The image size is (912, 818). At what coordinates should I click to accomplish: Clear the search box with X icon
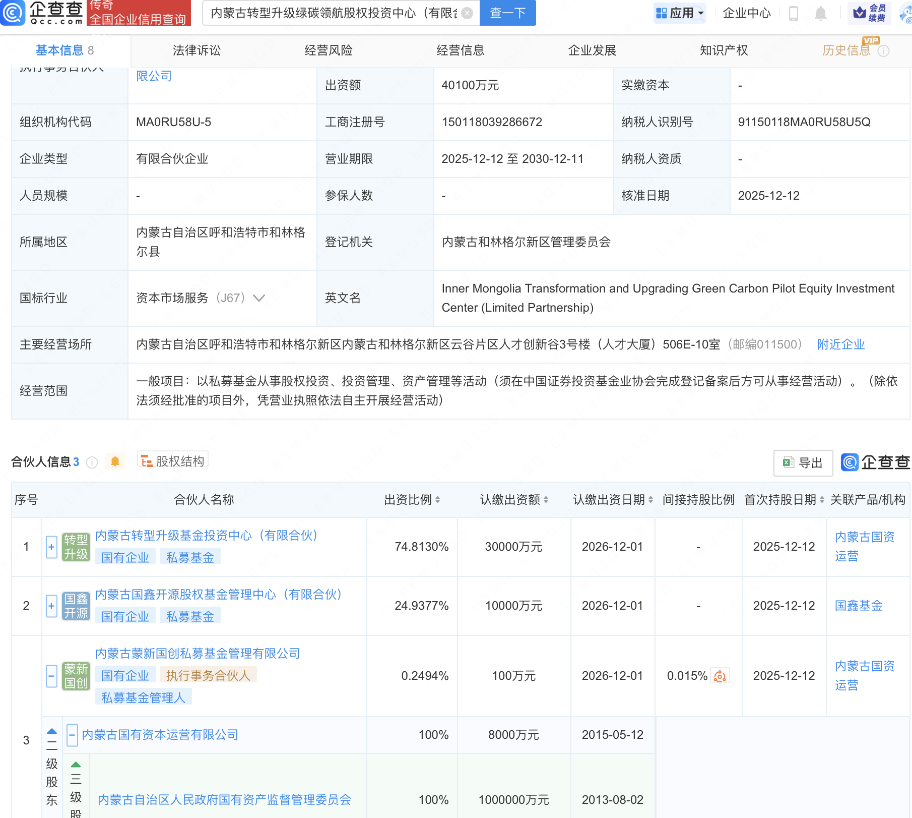tap(467, 13)
